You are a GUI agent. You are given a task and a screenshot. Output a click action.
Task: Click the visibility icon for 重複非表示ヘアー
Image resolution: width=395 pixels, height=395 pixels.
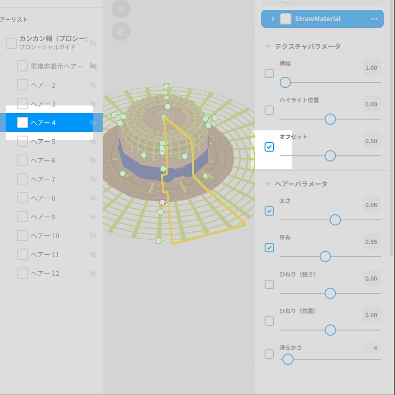tap(93, 66)
